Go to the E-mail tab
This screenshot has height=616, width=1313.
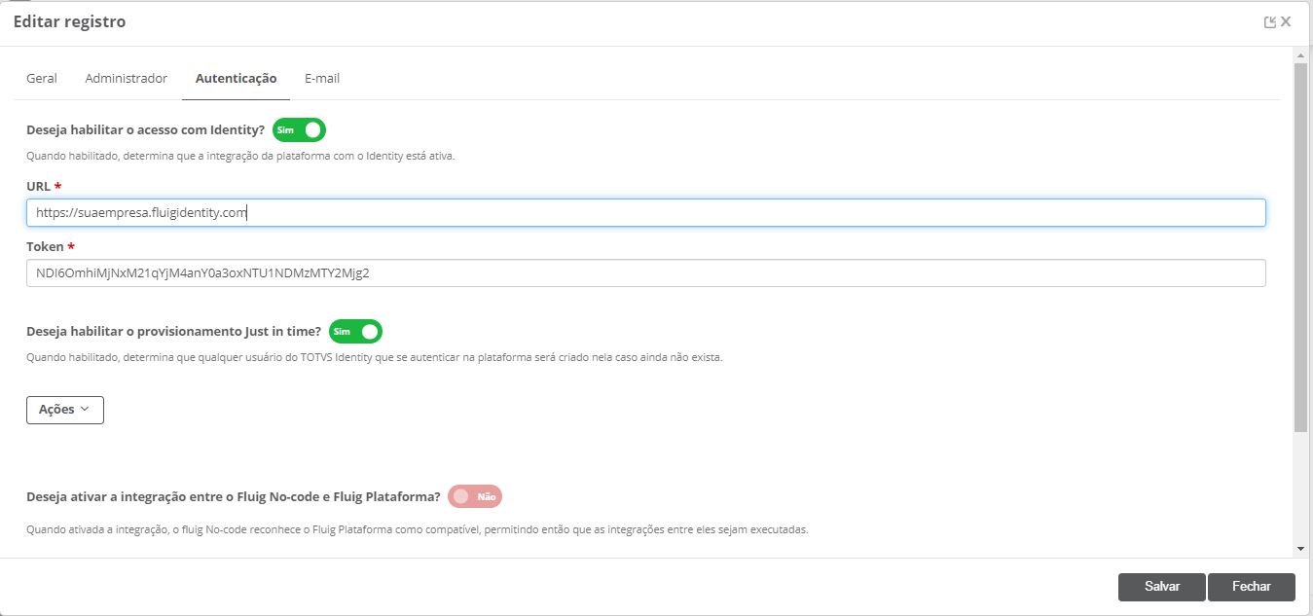tap(322, 78)
